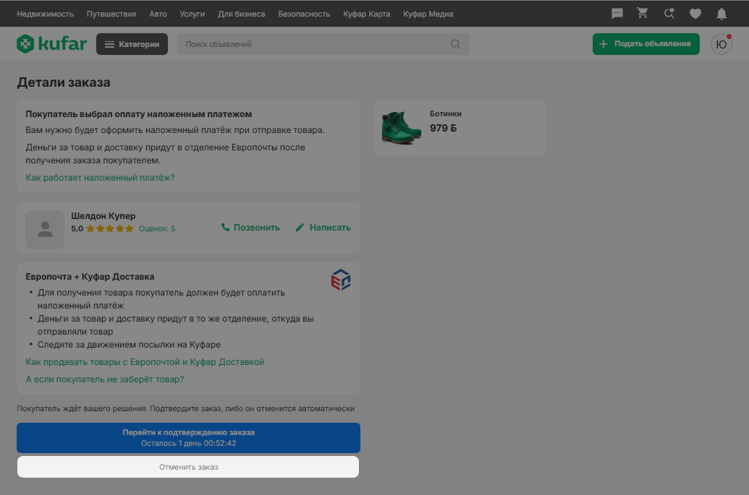Open the green boots thumbnail
Screen dimensions: 749x495
401,128
